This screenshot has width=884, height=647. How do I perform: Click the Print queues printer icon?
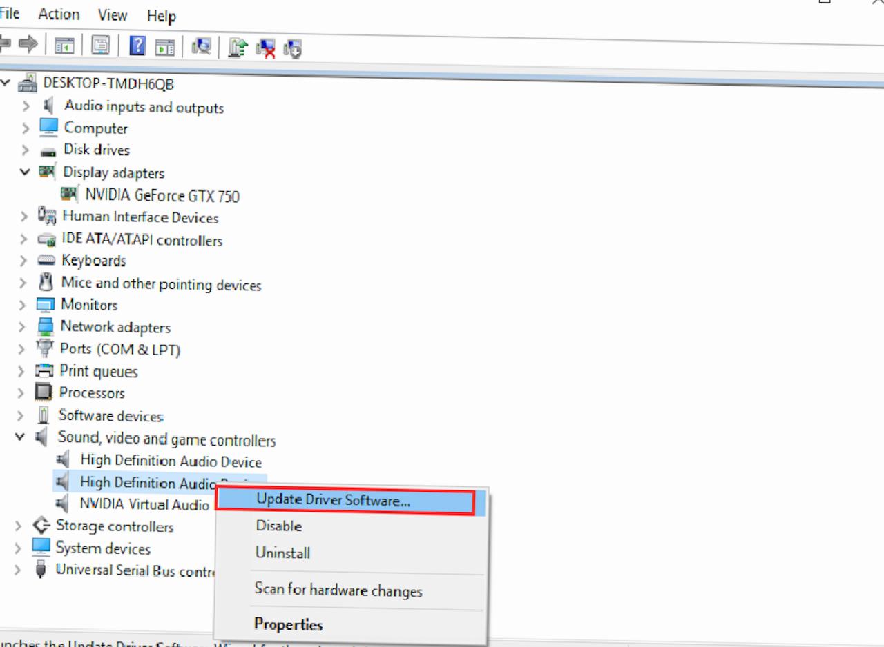(x=44, y=370)
